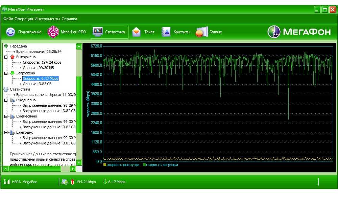Select the Время передачи: 03:28:34 row

(x=39, y=52)
